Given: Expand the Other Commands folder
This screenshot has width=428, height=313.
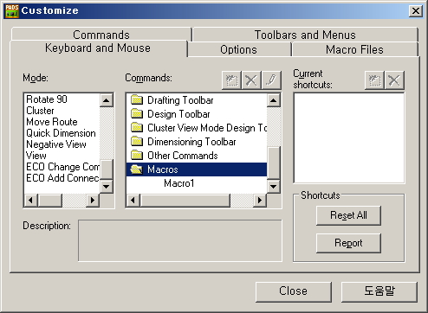Looking at the screenshot, I should pos(174,156).
